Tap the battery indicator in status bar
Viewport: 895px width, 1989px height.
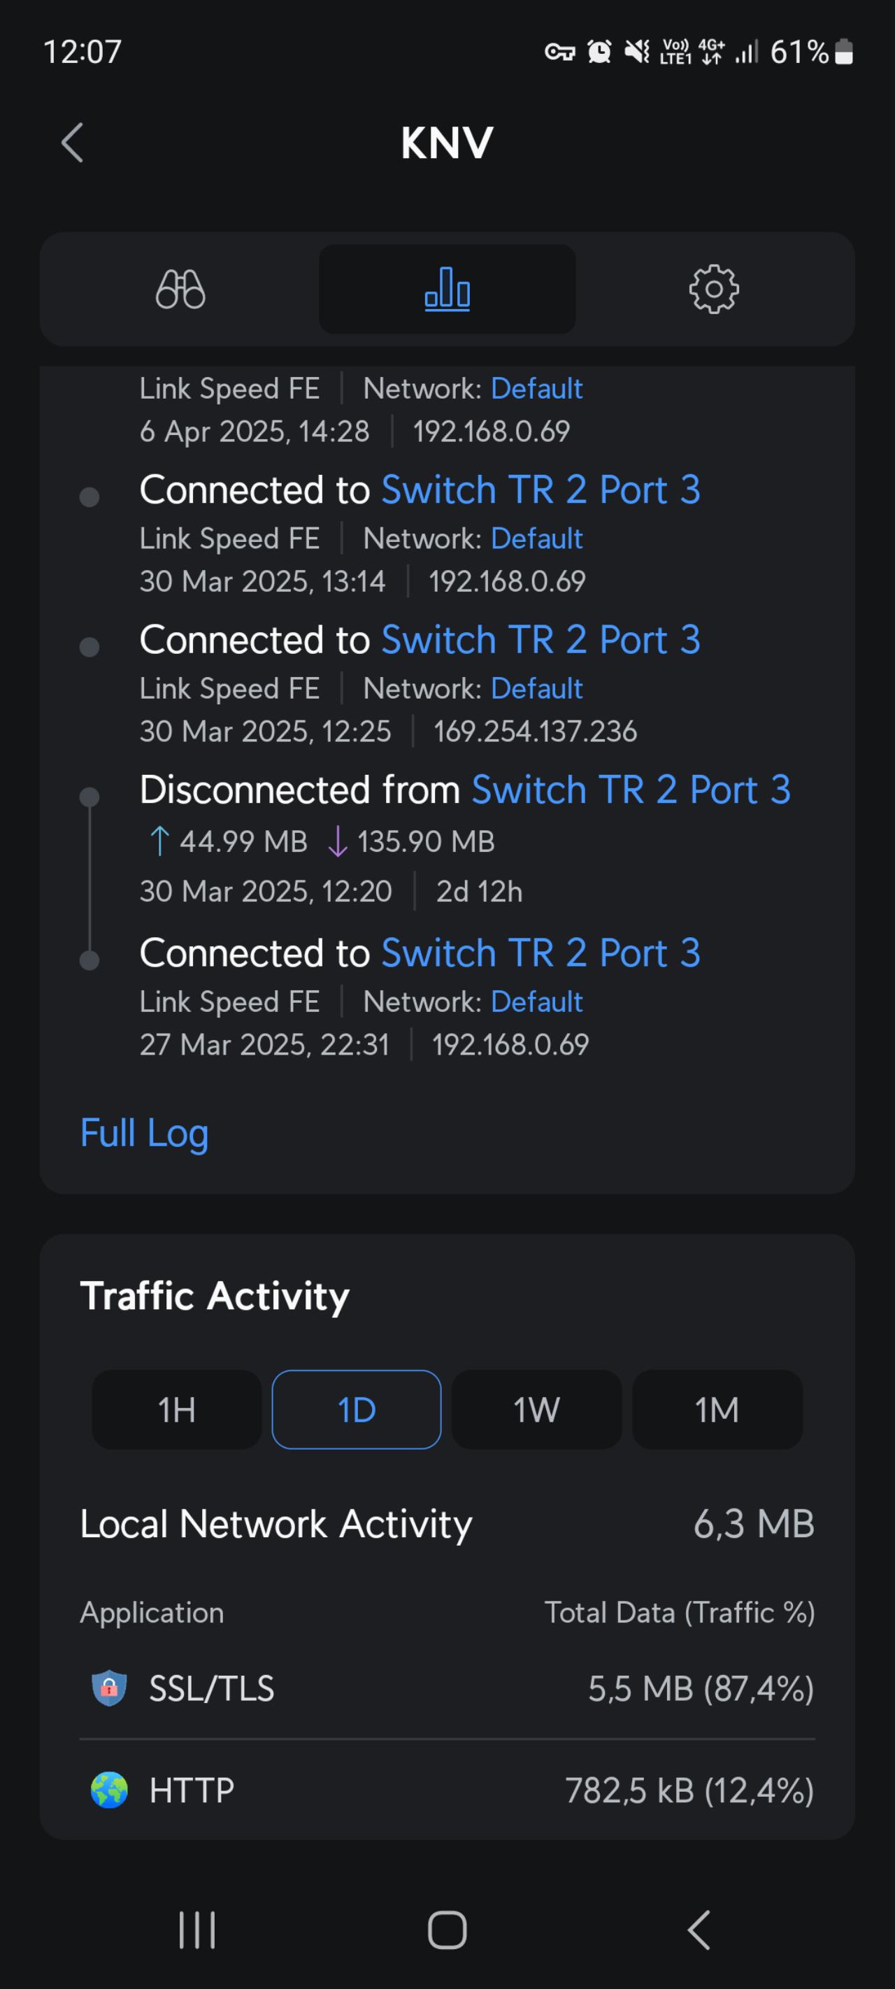click(844, 52)
